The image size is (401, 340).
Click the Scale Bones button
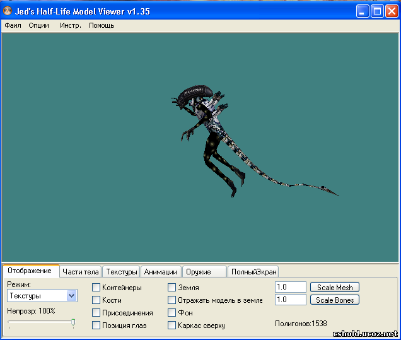(335, 300)
